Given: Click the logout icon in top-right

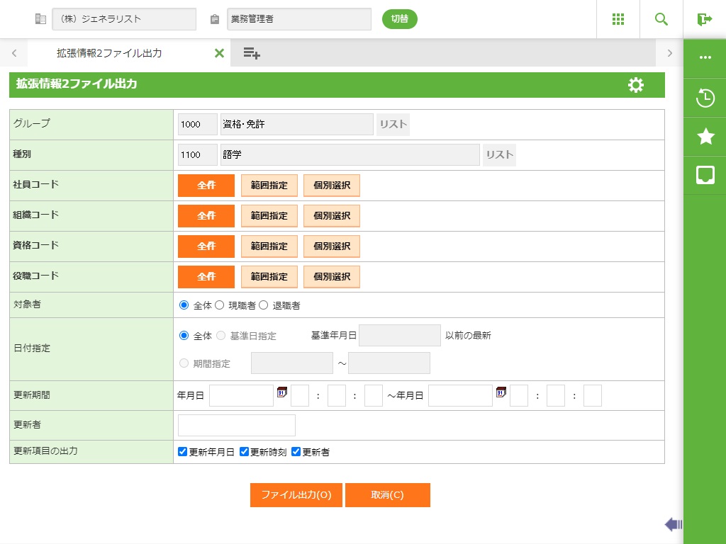Looking at the screenshot, I should coord(704,19).
